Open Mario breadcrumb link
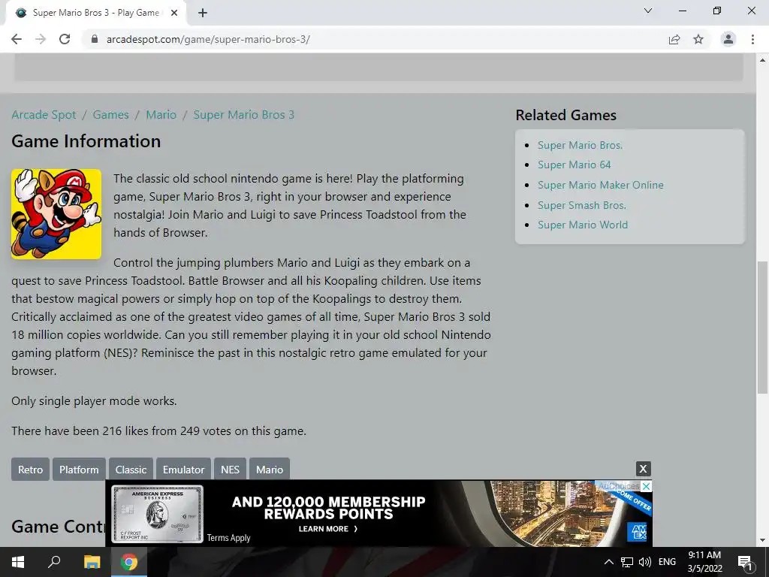The image size is (769, 577). click(x=161, y=114)
